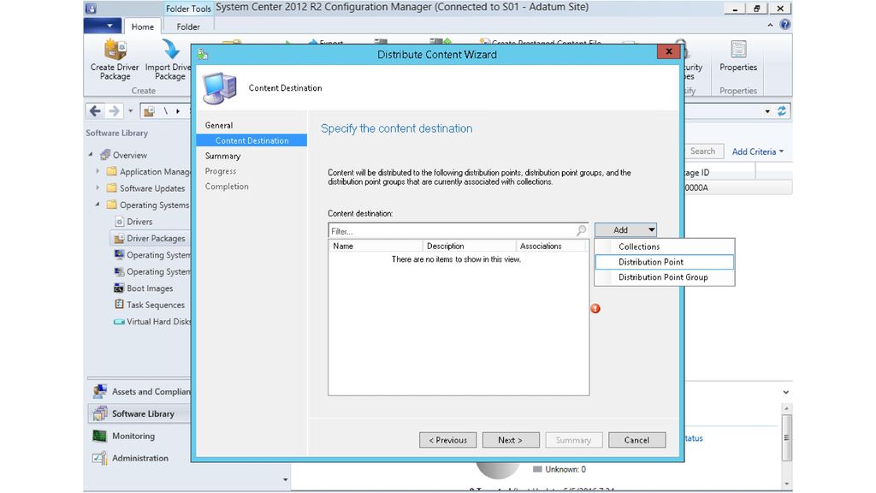Screen dimensions: 876x493
Task: Click the red error indicator icon
Action: [x=595, y=308]
